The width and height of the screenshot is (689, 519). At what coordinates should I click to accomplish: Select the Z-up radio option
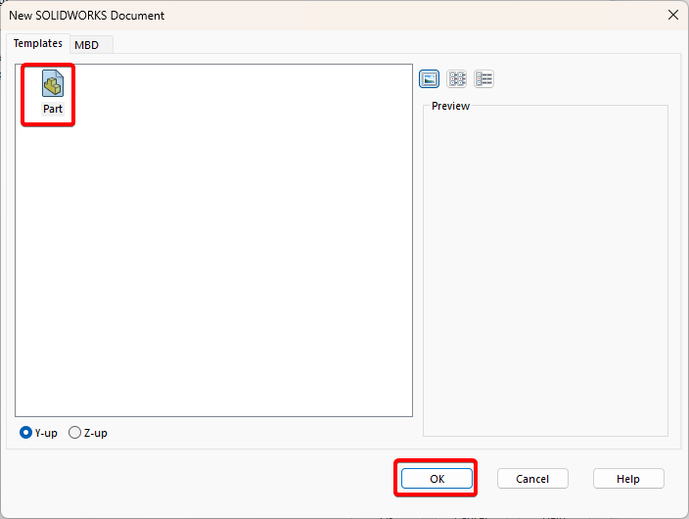click(88, 433)
